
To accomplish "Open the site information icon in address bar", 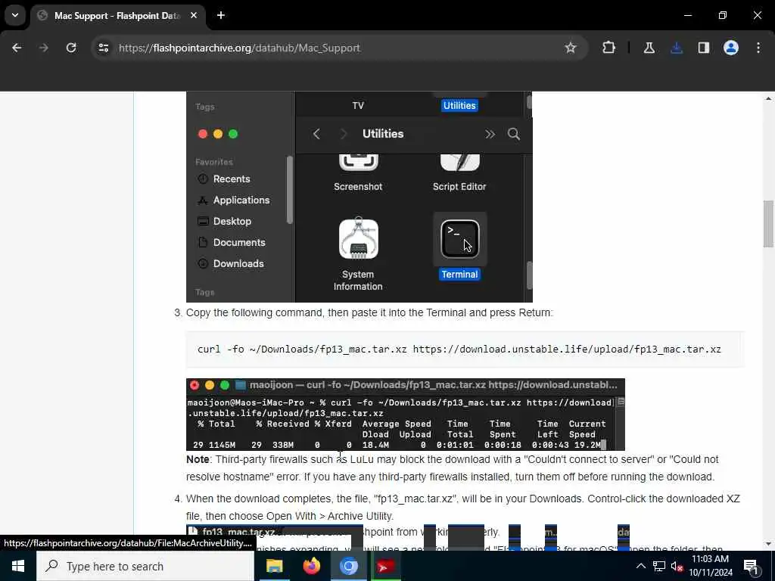I will [103, 48].
